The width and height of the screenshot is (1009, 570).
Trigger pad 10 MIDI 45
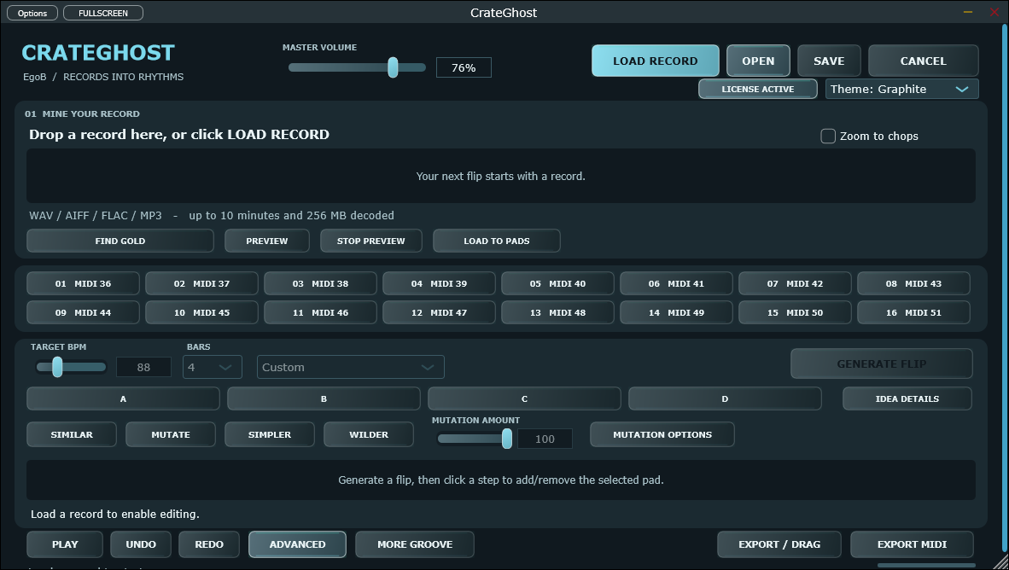click(x=201, y=312)
